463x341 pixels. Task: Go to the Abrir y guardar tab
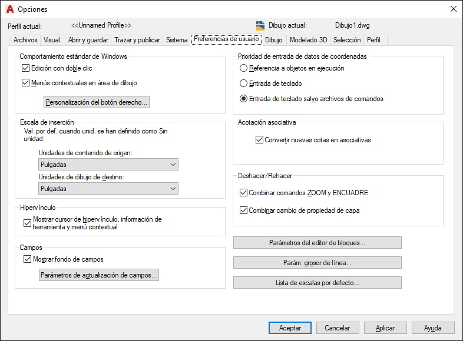point(88,40)
